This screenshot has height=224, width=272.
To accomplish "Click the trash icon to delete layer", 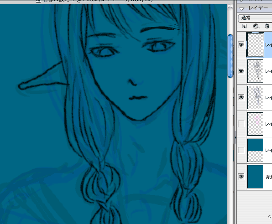I will pos(267,26).
